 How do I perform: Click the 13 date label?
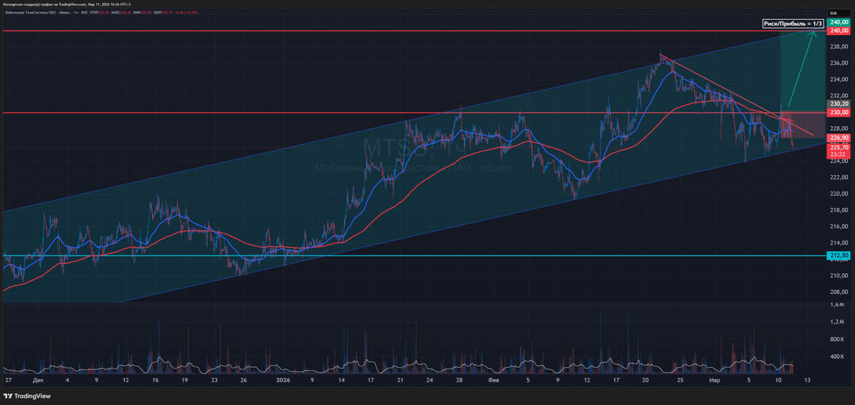click(x=807, y=380)
